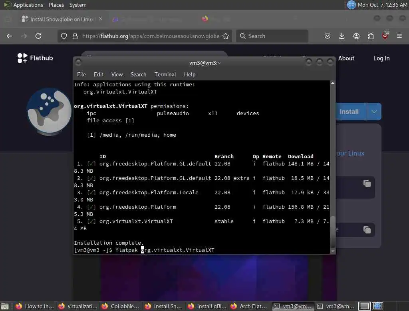Click the padlock site security icon
Viewport: 409px width, 311px height.
click(75, 36)
